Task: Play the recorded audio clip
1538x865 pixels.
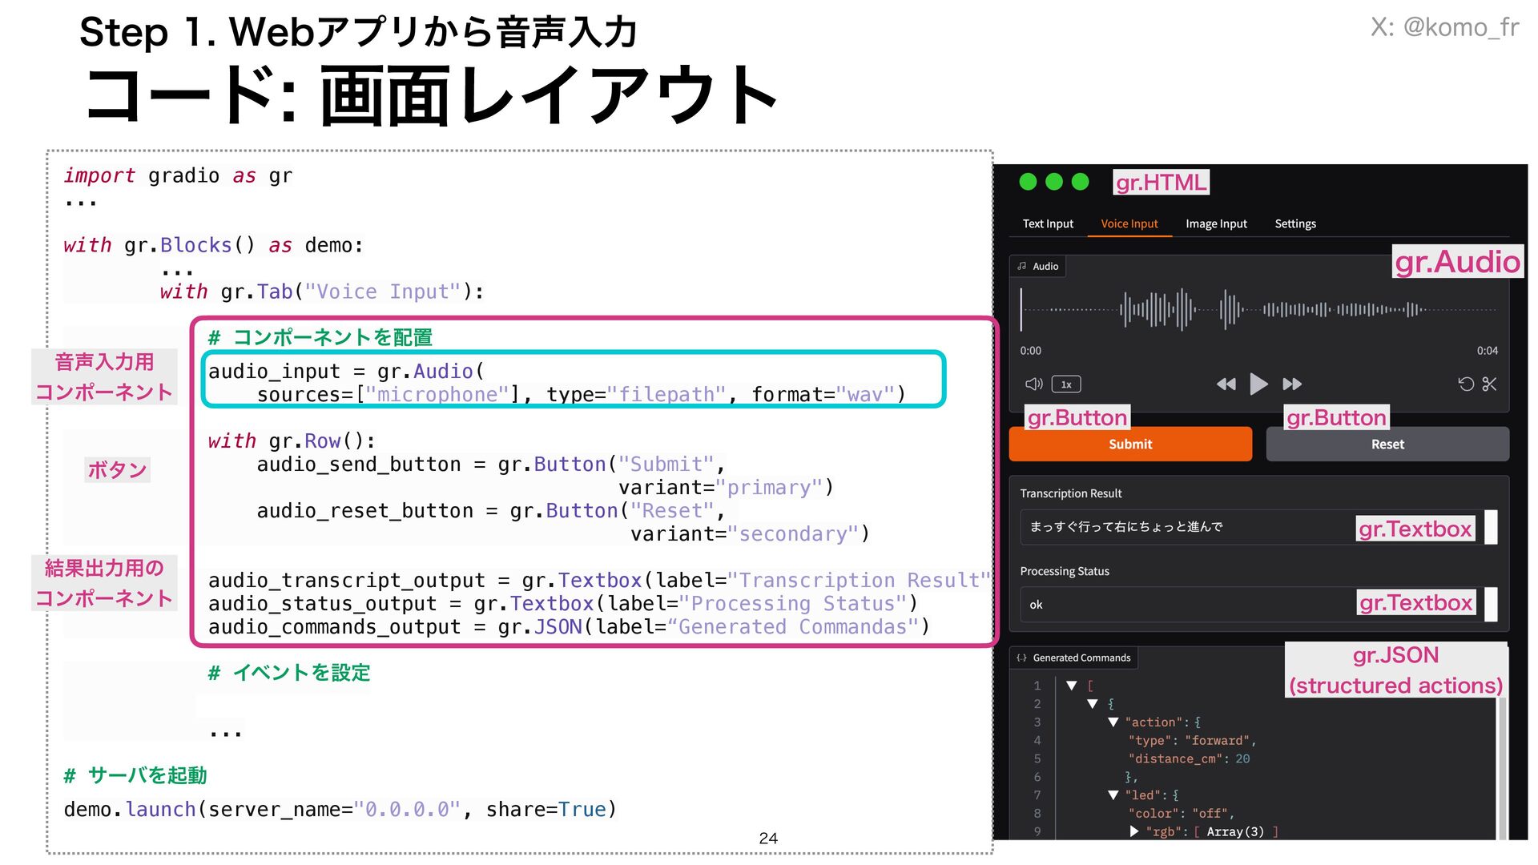Action: pos(1258,384)
